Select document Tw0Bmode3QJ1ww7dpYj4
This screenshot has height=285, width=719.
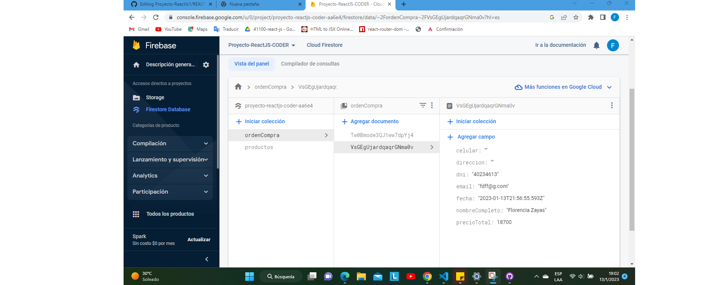point(386,135)
